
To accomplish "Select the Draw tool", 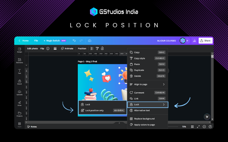I will point(19,103).
